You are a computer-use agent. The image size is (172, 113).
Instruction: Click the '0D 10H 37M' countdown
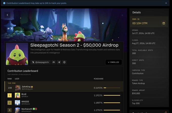click(x=140, y=23)
